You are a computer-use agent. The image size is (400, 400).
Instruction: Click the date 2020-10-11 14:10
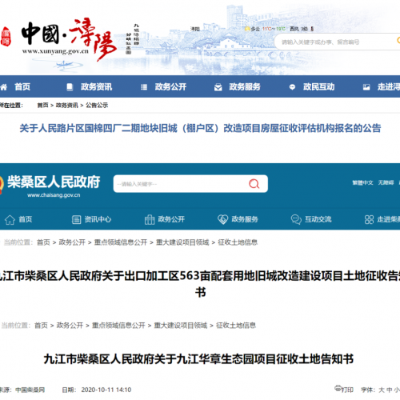tap(106, 390)
